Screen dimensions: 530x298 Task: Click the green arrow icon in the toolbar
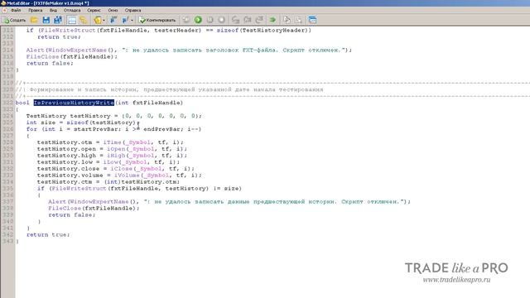[272, 20]
